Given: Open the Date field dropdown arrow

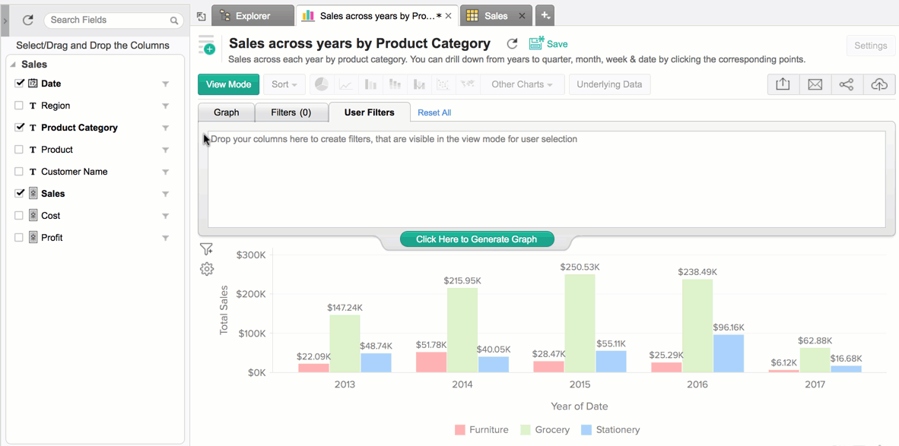Looking at the screenshot, I should 165,84.
